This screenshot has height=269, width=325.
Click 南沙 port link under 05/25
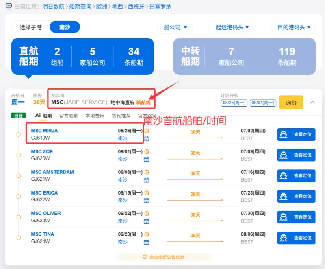pyautogui.click(x=123, y=138)
